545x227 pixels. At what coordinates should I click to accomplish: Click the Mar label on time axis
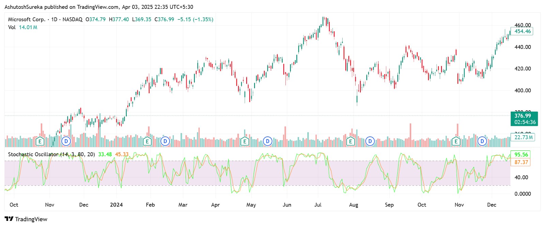183,205
